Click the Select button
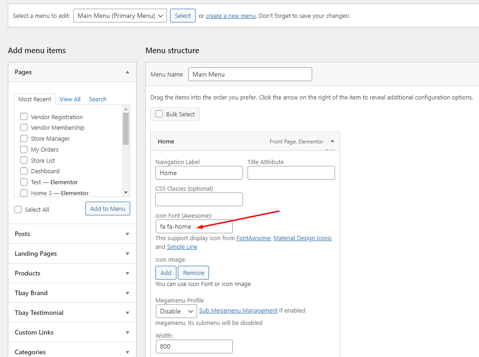This screenshot has width=479, height=357. point(183,16)
